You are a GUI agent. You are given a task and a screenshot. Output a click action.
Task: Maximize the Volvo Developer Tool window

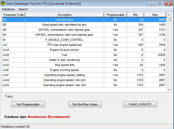point(160,4)
